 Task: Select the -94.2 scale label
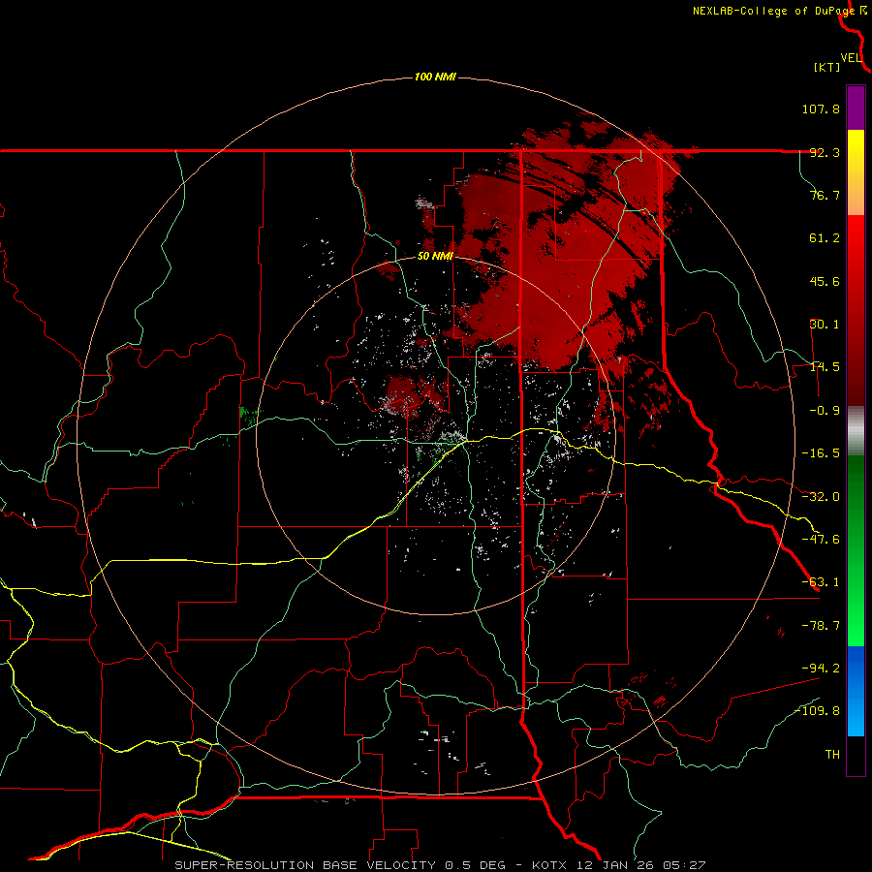pyautogui.click(x=821, y=668)
